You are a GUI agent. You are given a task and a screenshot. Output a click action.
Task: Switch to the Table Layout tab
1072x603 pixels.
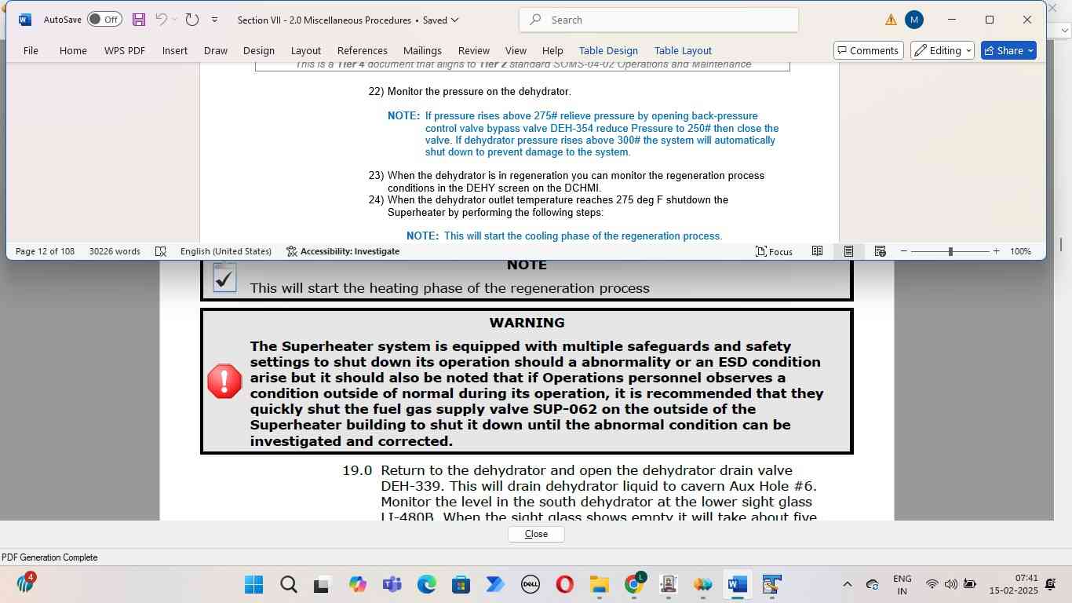click(683, 50)
